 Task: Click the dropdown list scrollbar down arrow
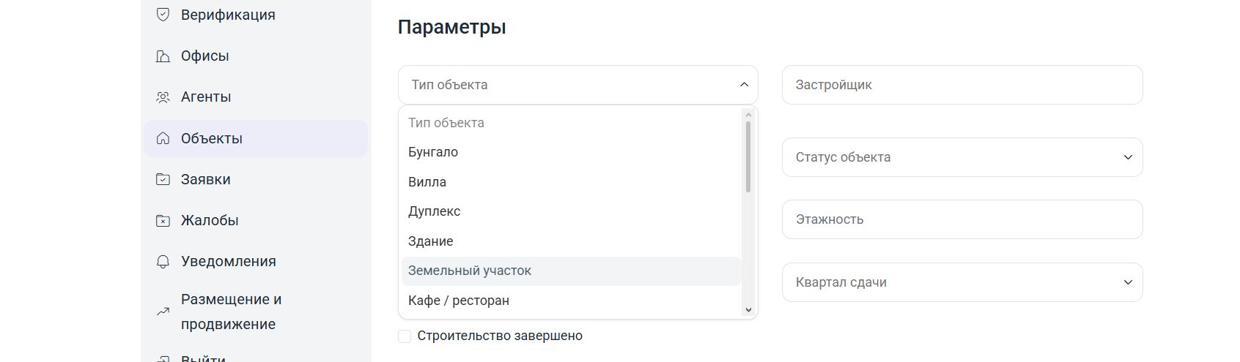[x=748, y=310]
